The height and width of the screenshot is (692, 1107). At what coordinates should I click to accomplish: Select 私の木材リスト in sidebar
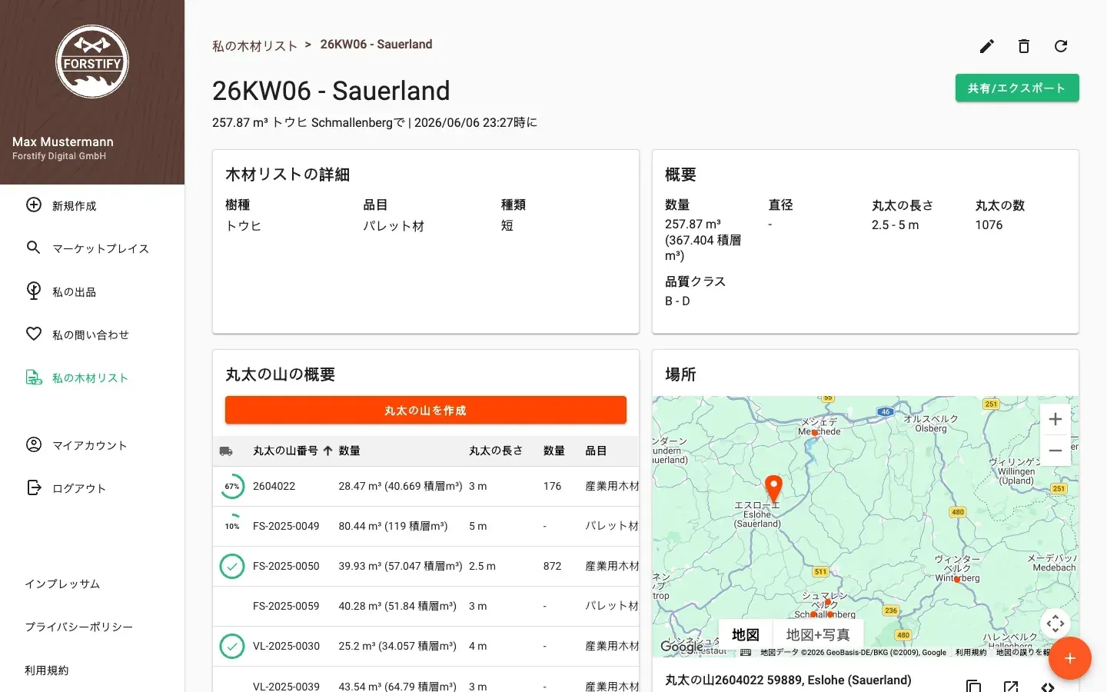[x=92, y=378]
